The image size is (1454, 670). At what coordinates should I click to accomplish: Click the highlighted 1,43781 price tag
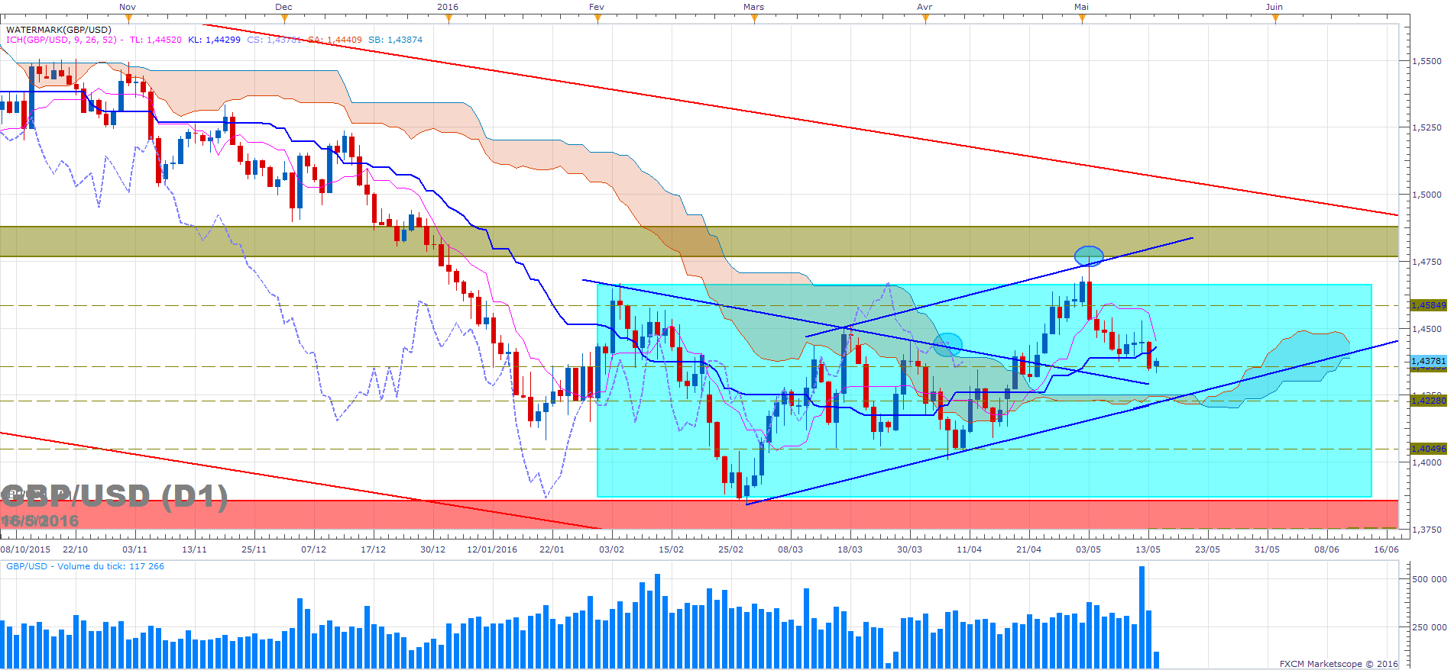1428,361
